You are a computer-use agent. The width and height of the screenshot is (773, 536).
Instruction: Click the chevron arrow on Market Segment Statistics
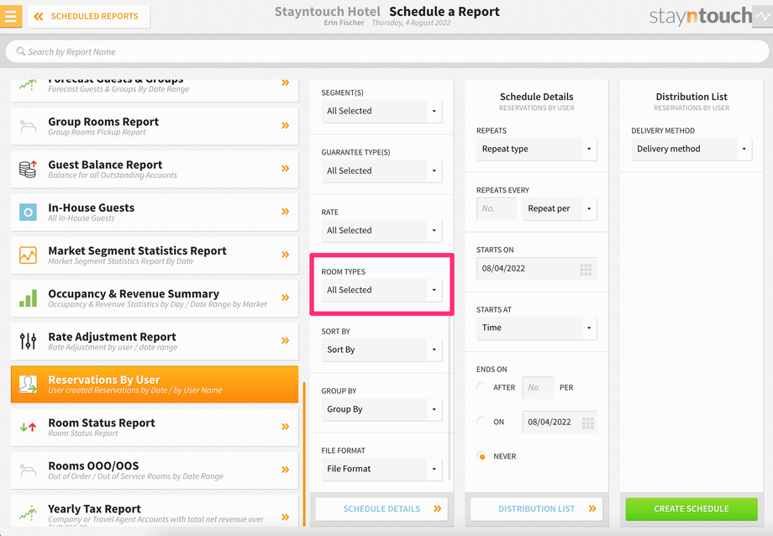286,255
